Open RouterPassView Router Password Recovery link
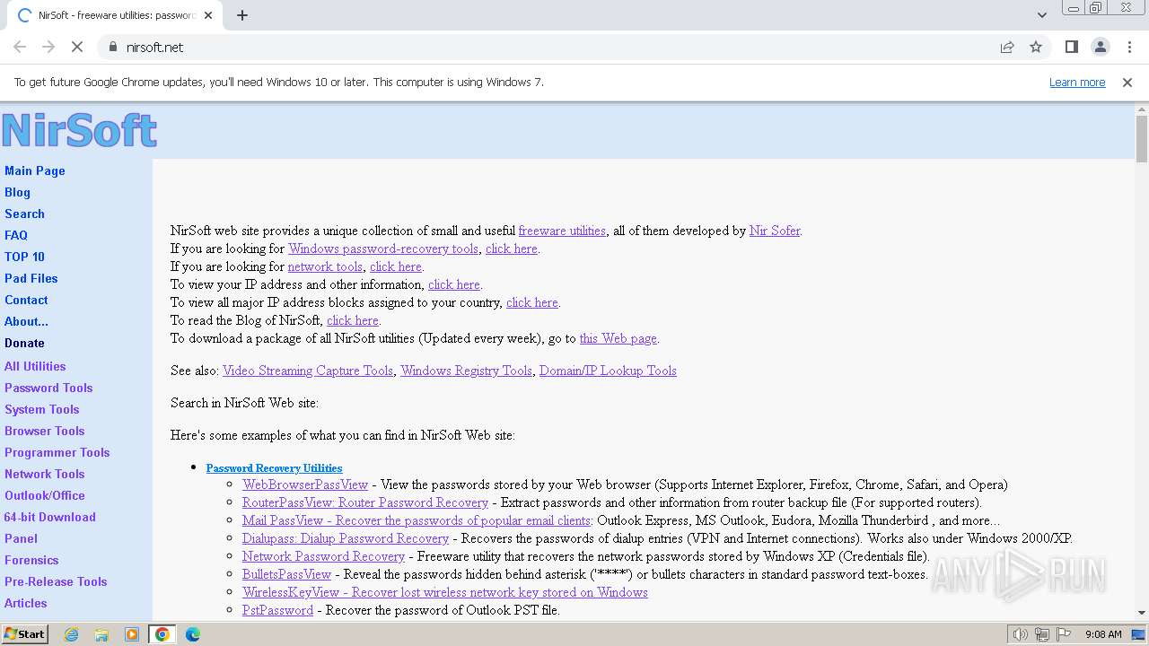This screenshot has height=646, width=1149. (x=365, y=502)
